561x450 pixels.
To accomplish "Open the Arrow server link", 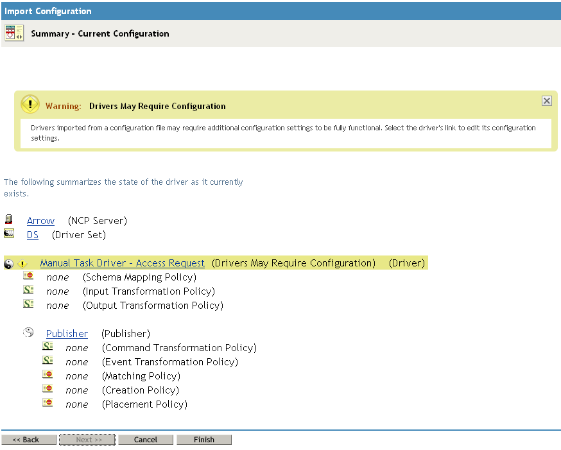I will pyautogui.click(x=40, y=221).
